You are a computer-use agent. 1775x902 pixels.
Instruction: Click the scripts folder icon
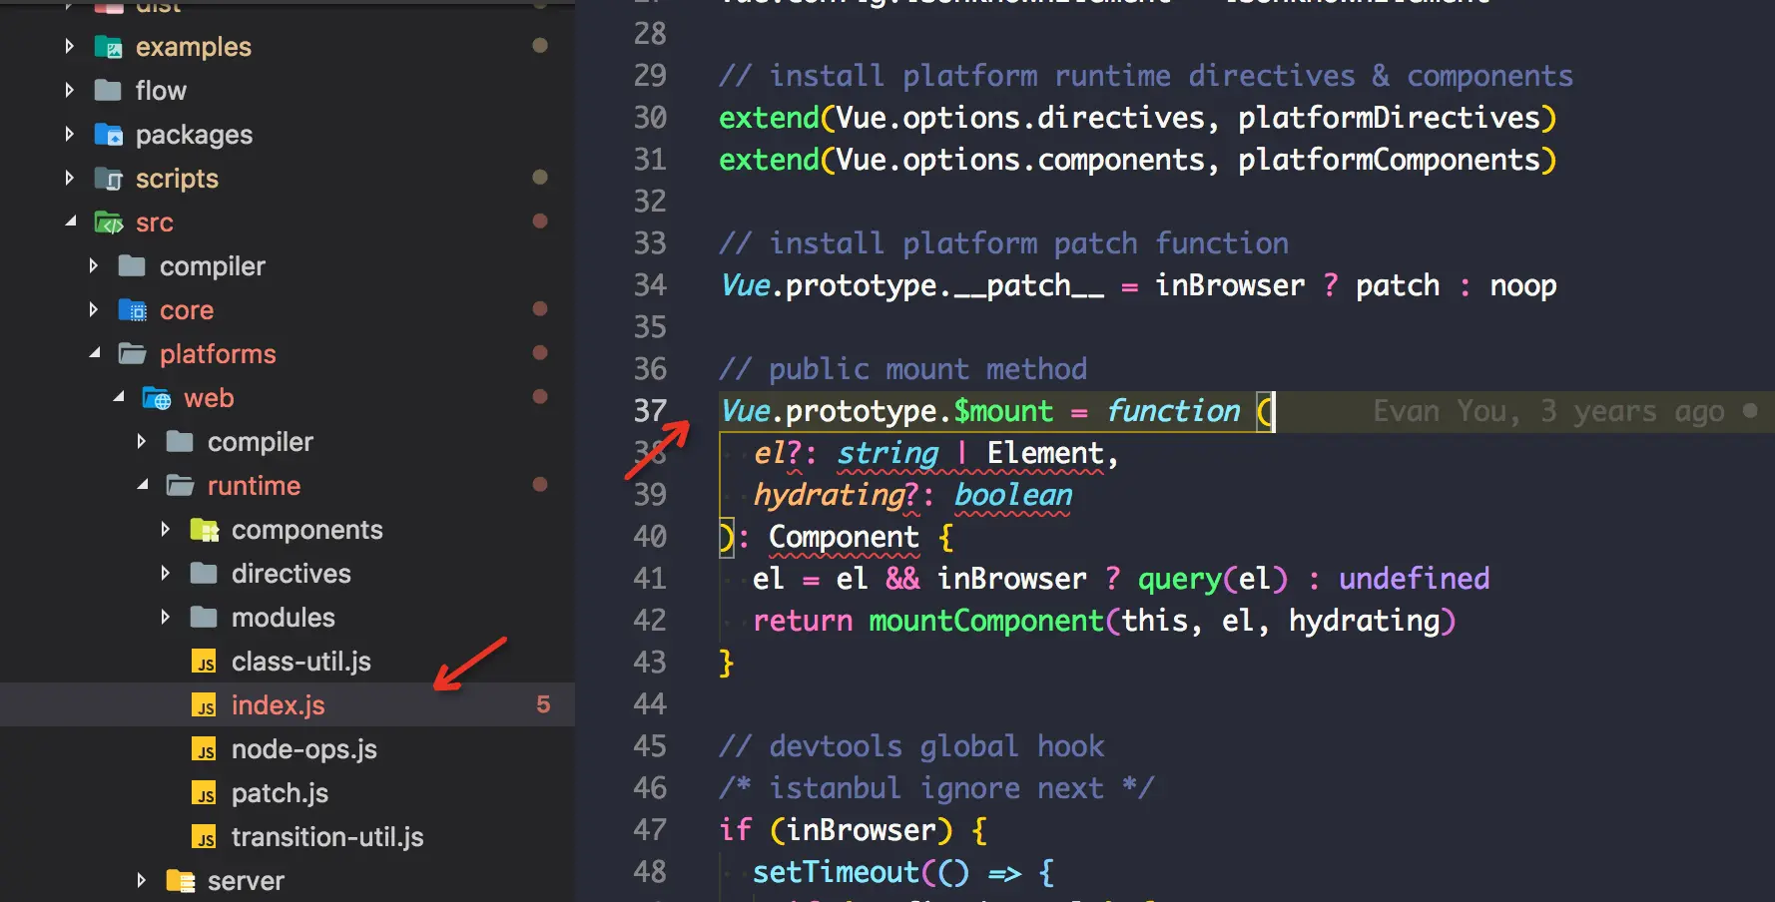[x=108, y=179]
